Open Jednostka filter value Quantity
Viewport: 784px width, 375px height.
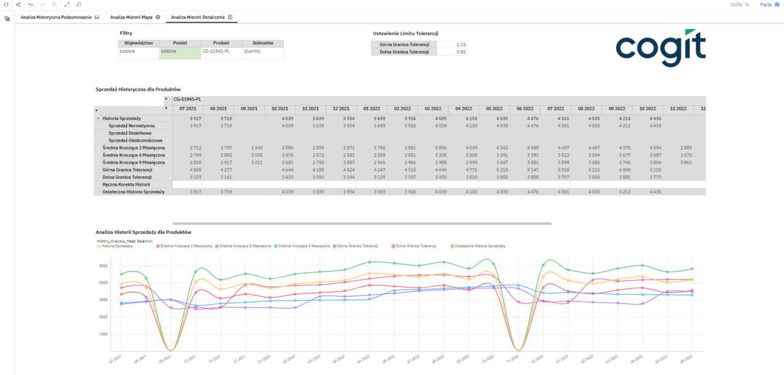(x=263, y=53)
